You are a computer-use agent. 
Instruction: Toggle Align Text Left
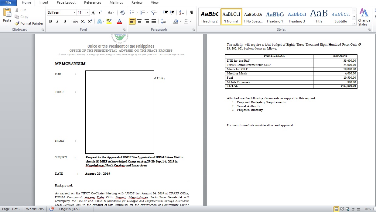point(132,21)
